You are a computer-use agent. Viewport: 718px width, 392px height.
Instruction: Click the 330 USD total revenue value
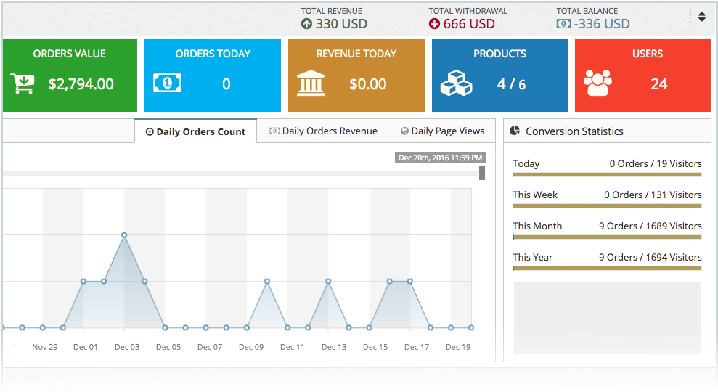(341, 24)
